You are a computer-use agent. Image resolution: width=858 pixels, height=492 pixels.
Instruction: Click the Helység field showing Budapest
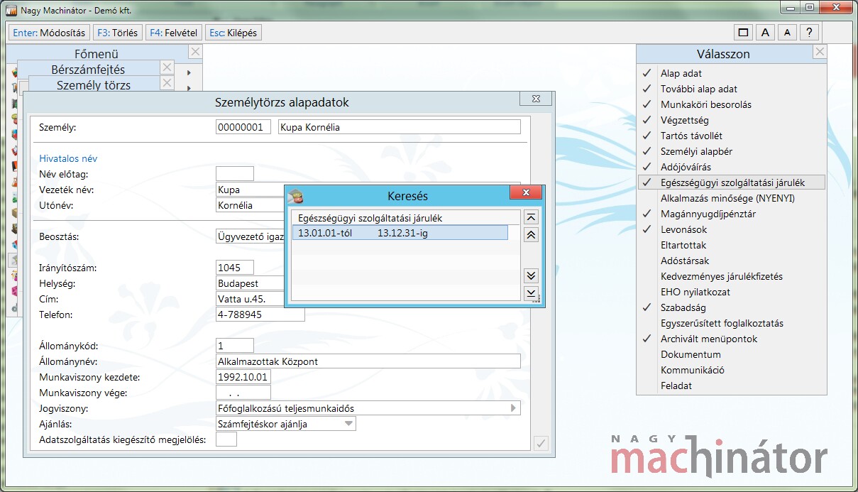pos(250,283)
